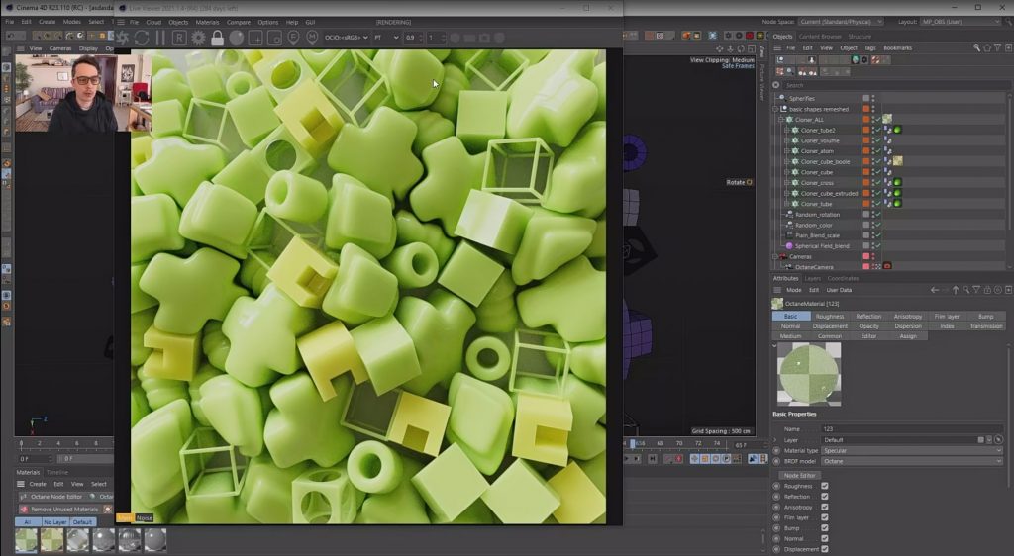Uncheck the Reflection checkbox
This screenshot has height=556, width=1014.
825,497
